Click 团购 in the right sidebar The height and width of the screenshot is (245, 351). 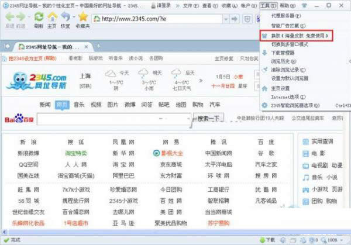click(x=317, y=201)
